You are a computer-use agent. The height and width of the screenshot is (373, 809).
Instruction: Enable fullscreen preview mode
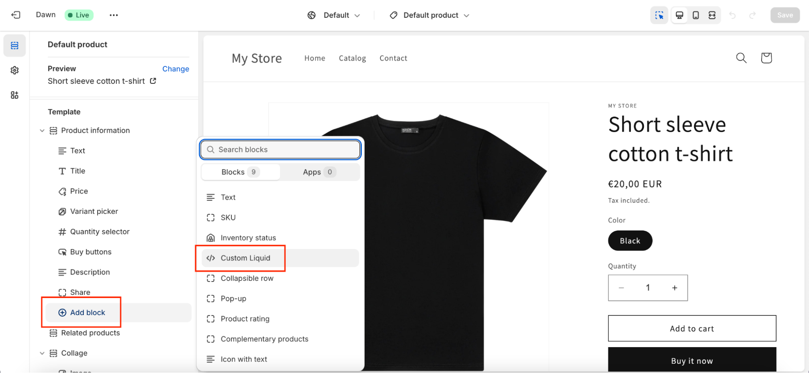[712, 15]
